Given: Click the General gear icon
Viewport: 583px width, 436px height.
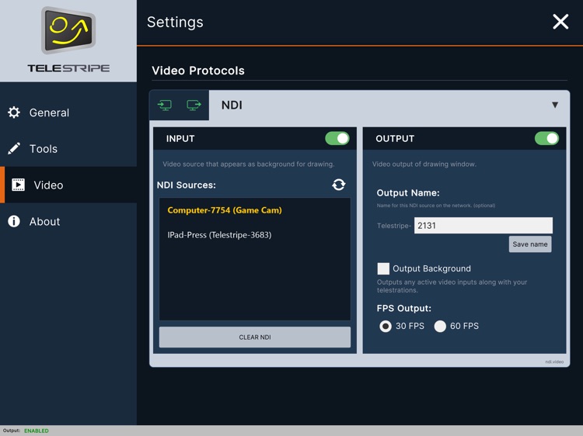Looking at the screenshot, I should (14, 112).
